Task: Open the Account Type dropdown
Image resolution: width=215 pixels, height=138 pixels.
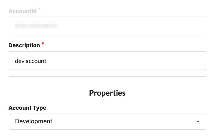Action: pyautogui.click(x=107, y=121)
